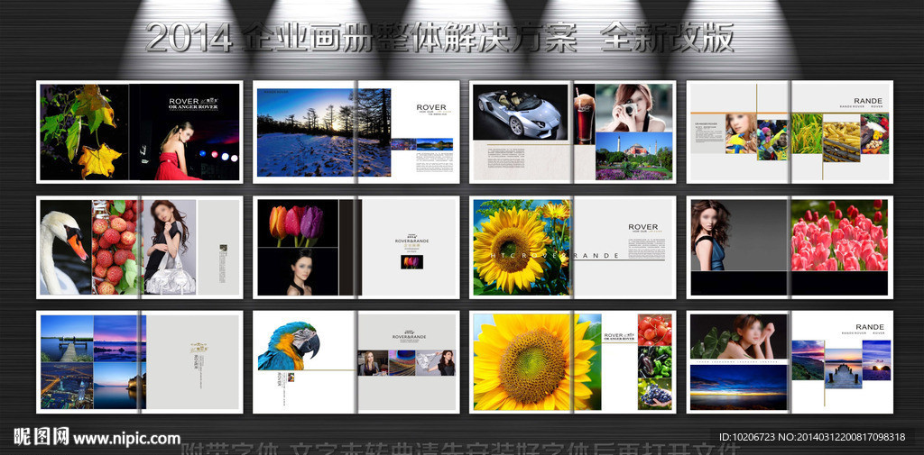924x455 pixels.
Task: Click the red lychee fruit photo
Action: [x=116, y=247]
